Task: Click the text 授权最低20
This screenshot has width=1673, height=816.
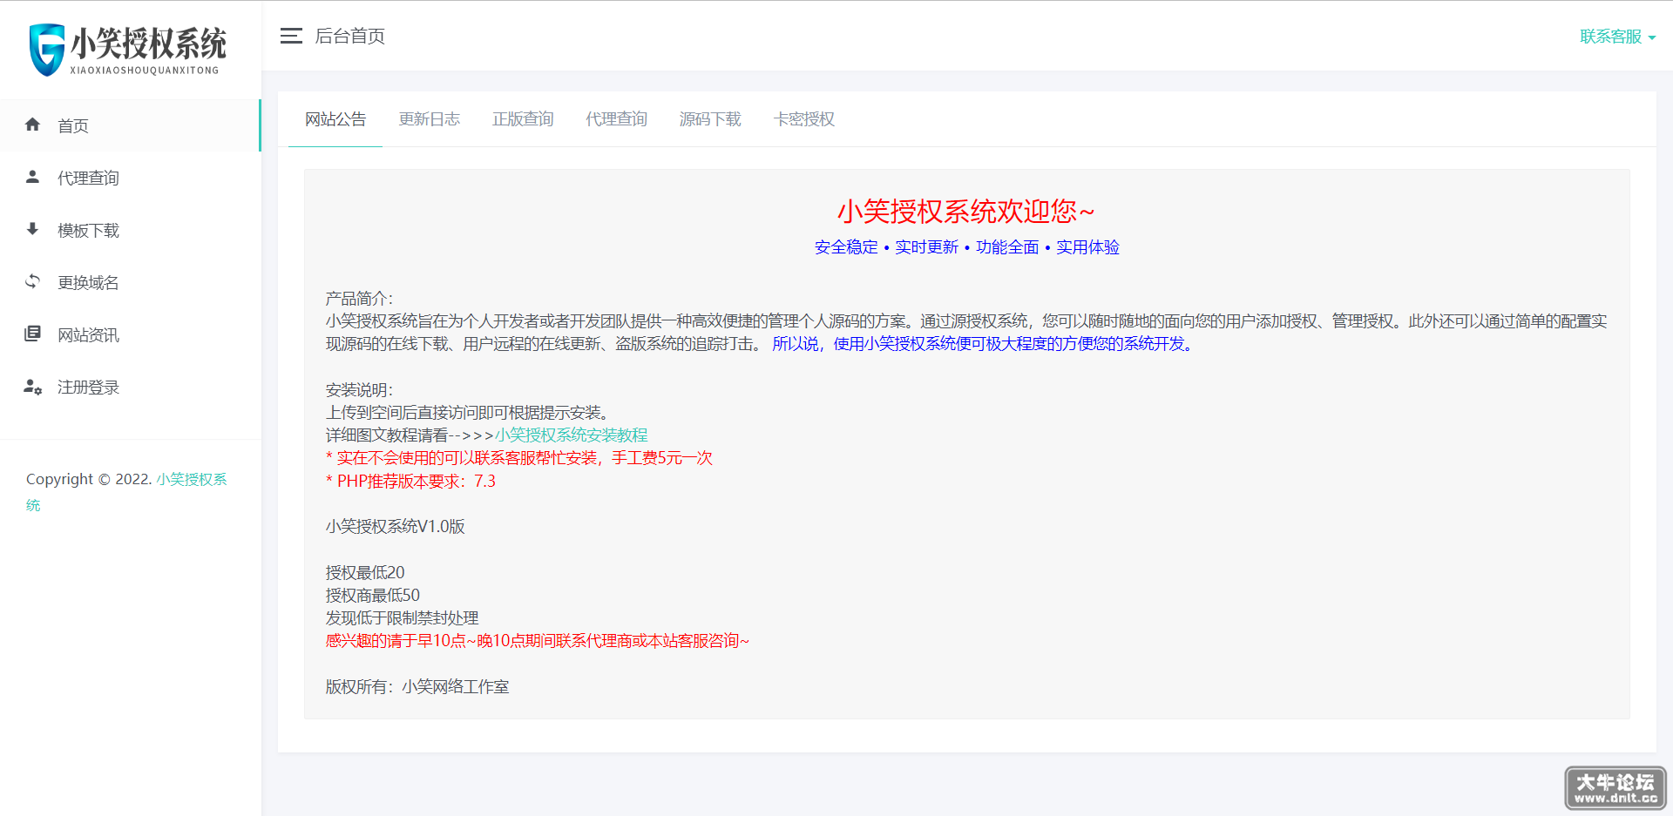Action: coord(365,572)
